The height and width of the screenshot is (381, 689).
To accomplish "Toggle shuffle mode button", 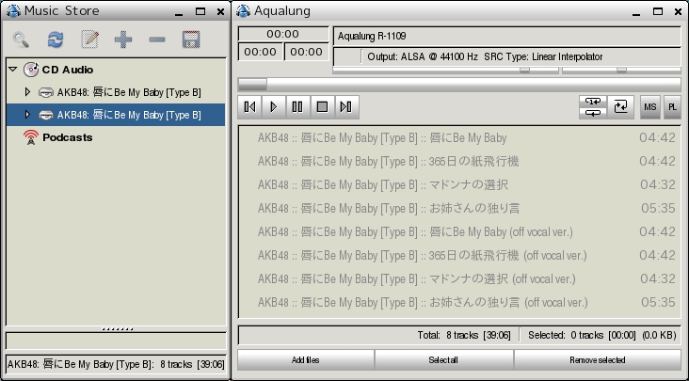I will (621, 106).
